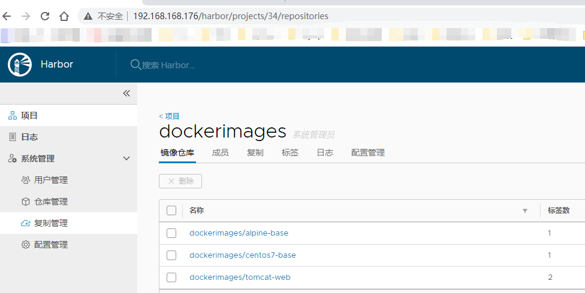The width and height of the screenshot is (585, 293).
Task: Click the Harbor lighthouse logo
Action: 20,65
